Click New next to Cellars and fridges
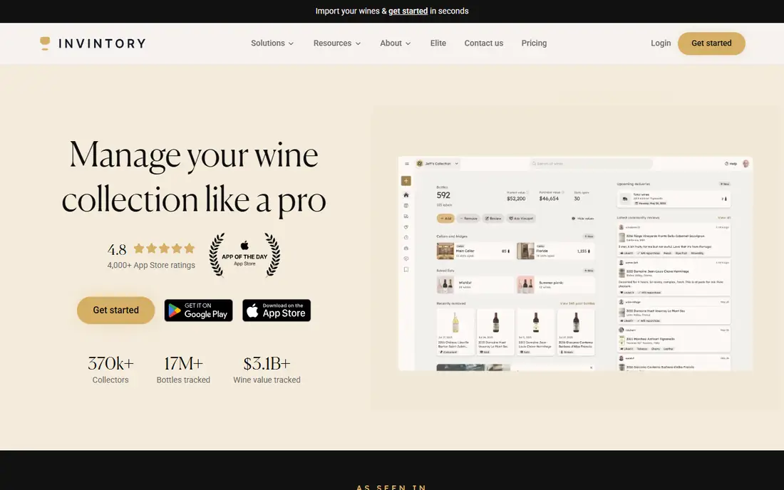The image size is (784, 490). 589,236
